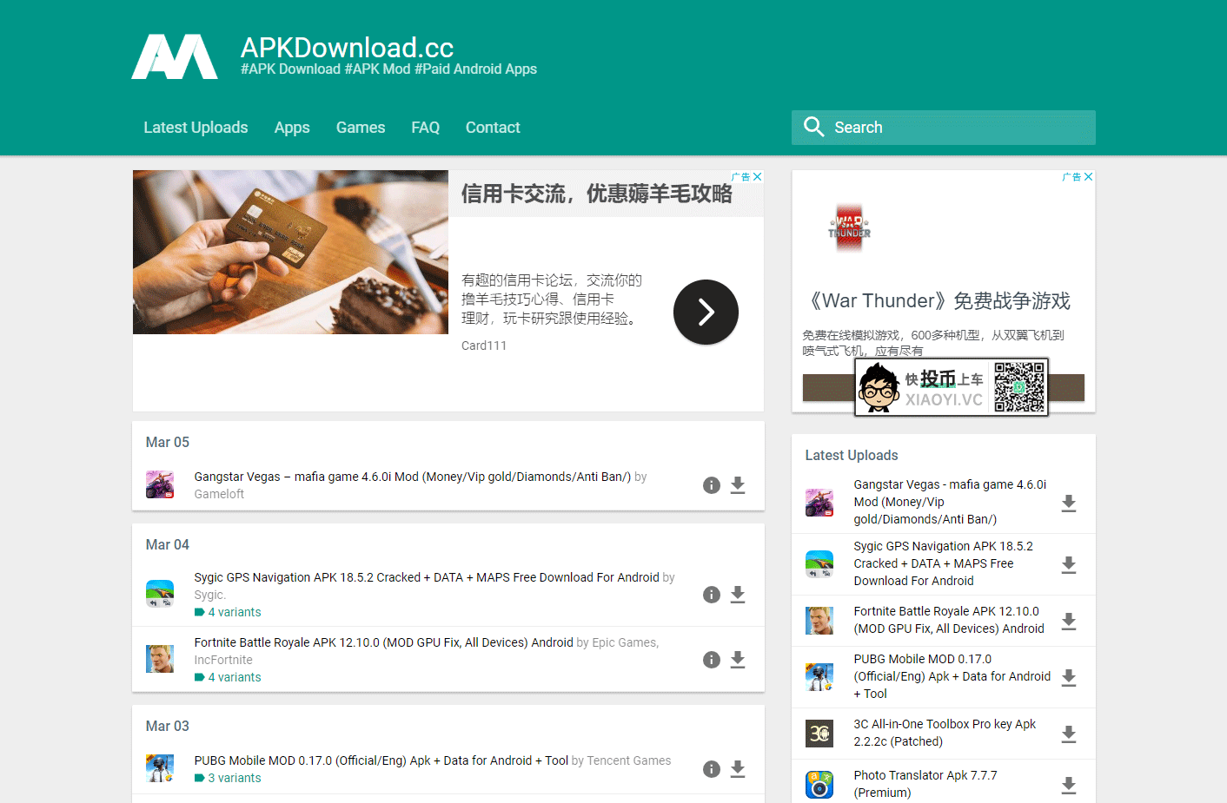Open info for PUBG Mobile MOD in Mar 03

click(x=712, y=769)
